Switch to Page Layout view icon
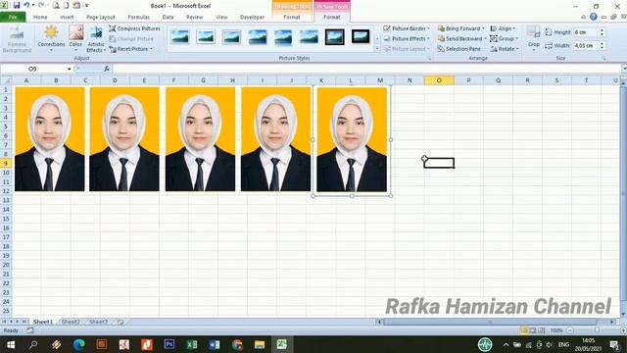This screenshot has width=627, height=353. (533, 330)
